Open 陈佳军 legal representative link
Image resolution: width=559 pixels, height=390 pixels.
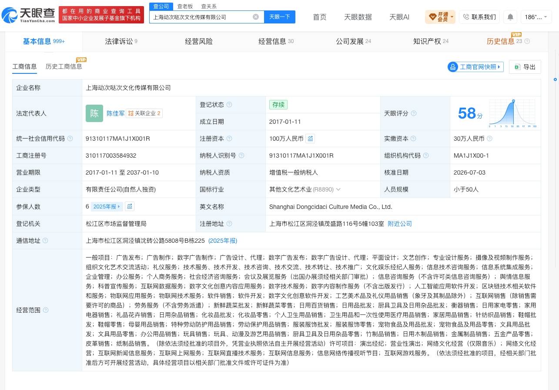pyautogui.click(x=116, y=113)
